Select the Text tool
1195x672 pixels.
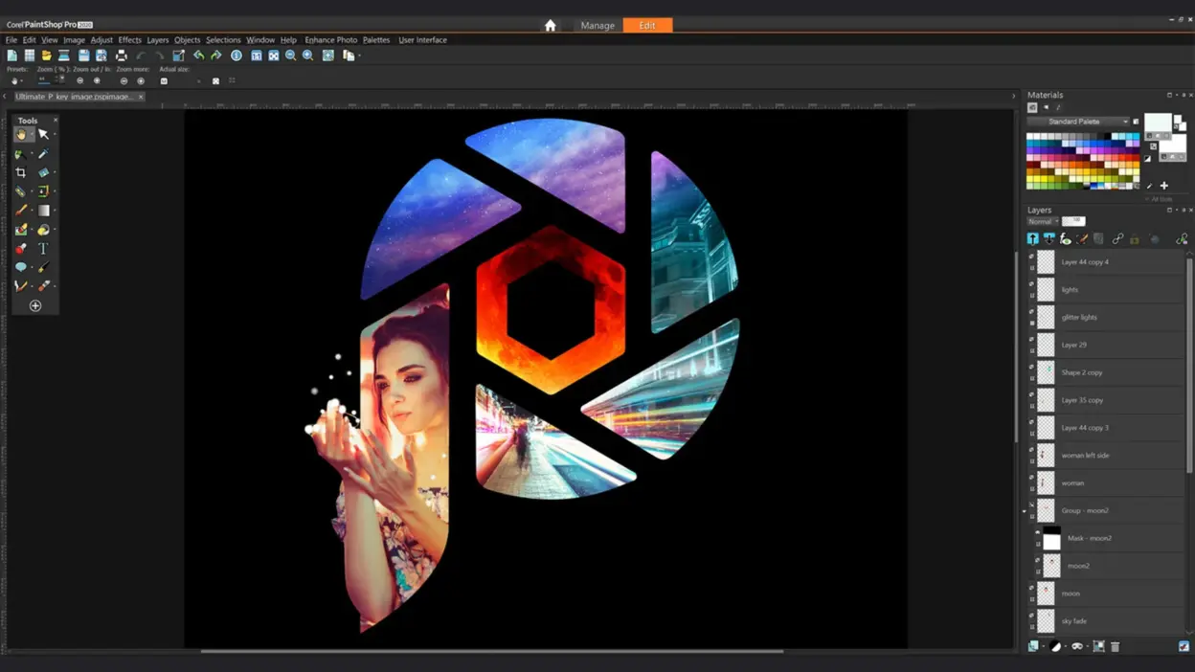pos(43,248)
